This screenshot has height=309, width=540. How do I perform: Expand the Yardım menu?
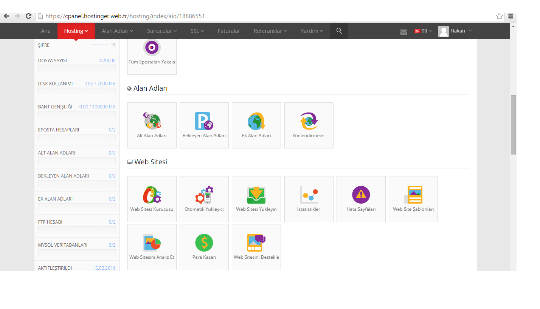[x=312, y=31]
